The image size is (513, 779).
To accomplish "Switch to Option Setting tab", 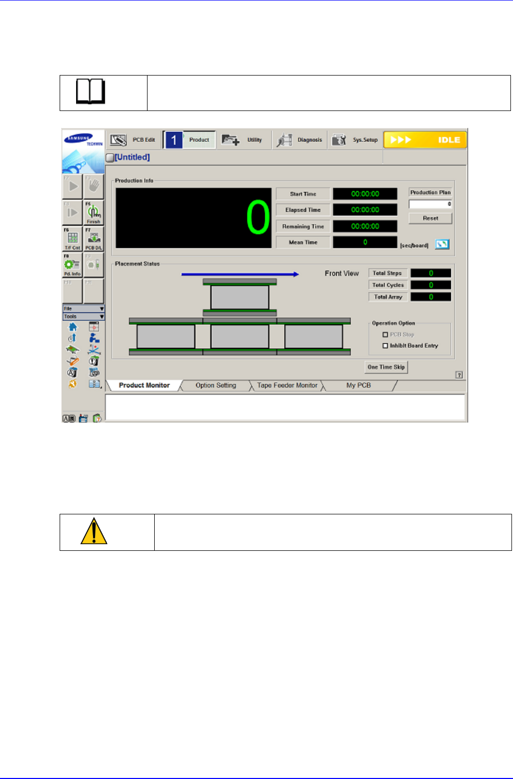I will point(216,385).
